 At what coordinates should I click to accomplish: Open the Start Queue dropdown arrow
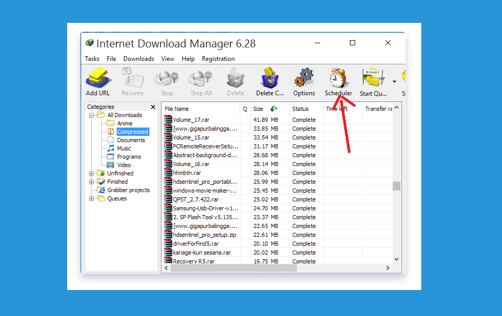394,82
